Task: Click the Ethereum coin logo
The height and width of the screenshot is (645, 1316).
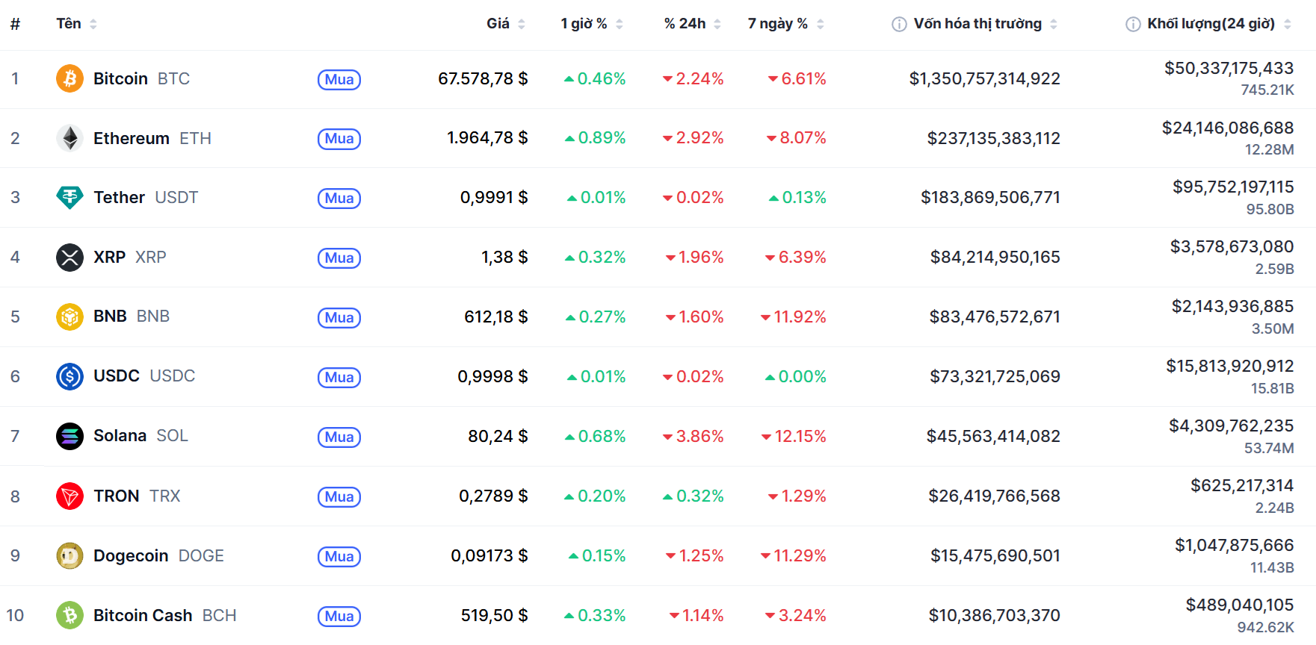Action: click(x=69, y=138)
